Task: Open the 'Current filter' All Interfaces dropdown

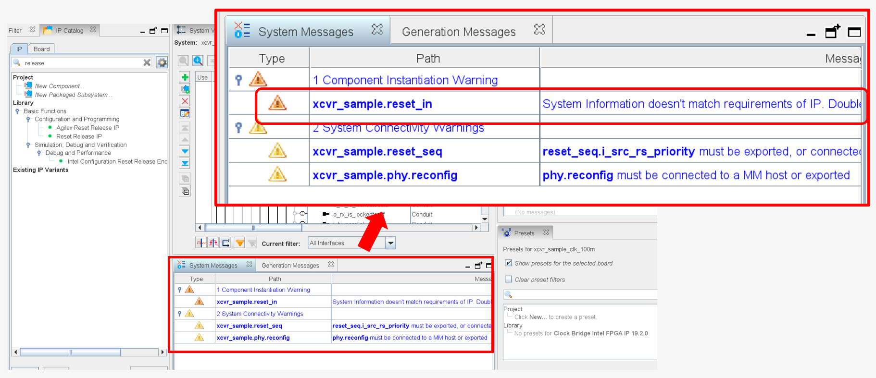Action: (x=391, y=243)
